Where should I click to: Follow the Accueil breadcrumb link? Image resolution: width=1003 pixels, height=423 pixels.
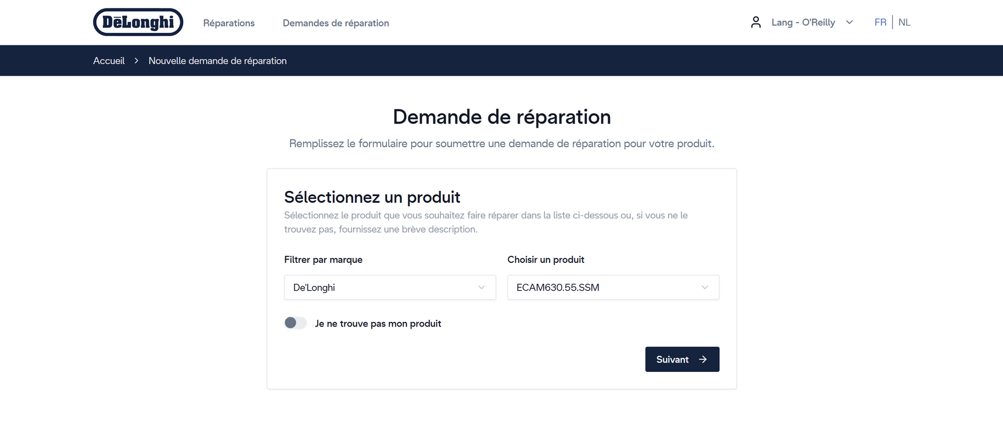coord(109,61)
